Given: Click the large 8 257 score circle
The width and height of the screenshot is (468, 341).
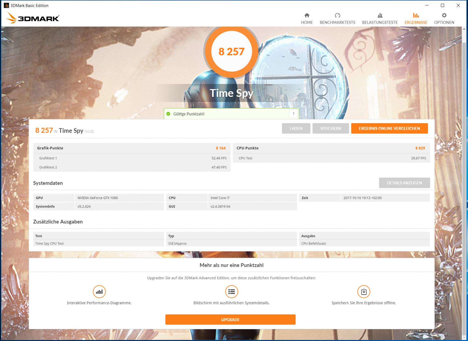Looking at the screenshot, I should (x=232, y=52).
